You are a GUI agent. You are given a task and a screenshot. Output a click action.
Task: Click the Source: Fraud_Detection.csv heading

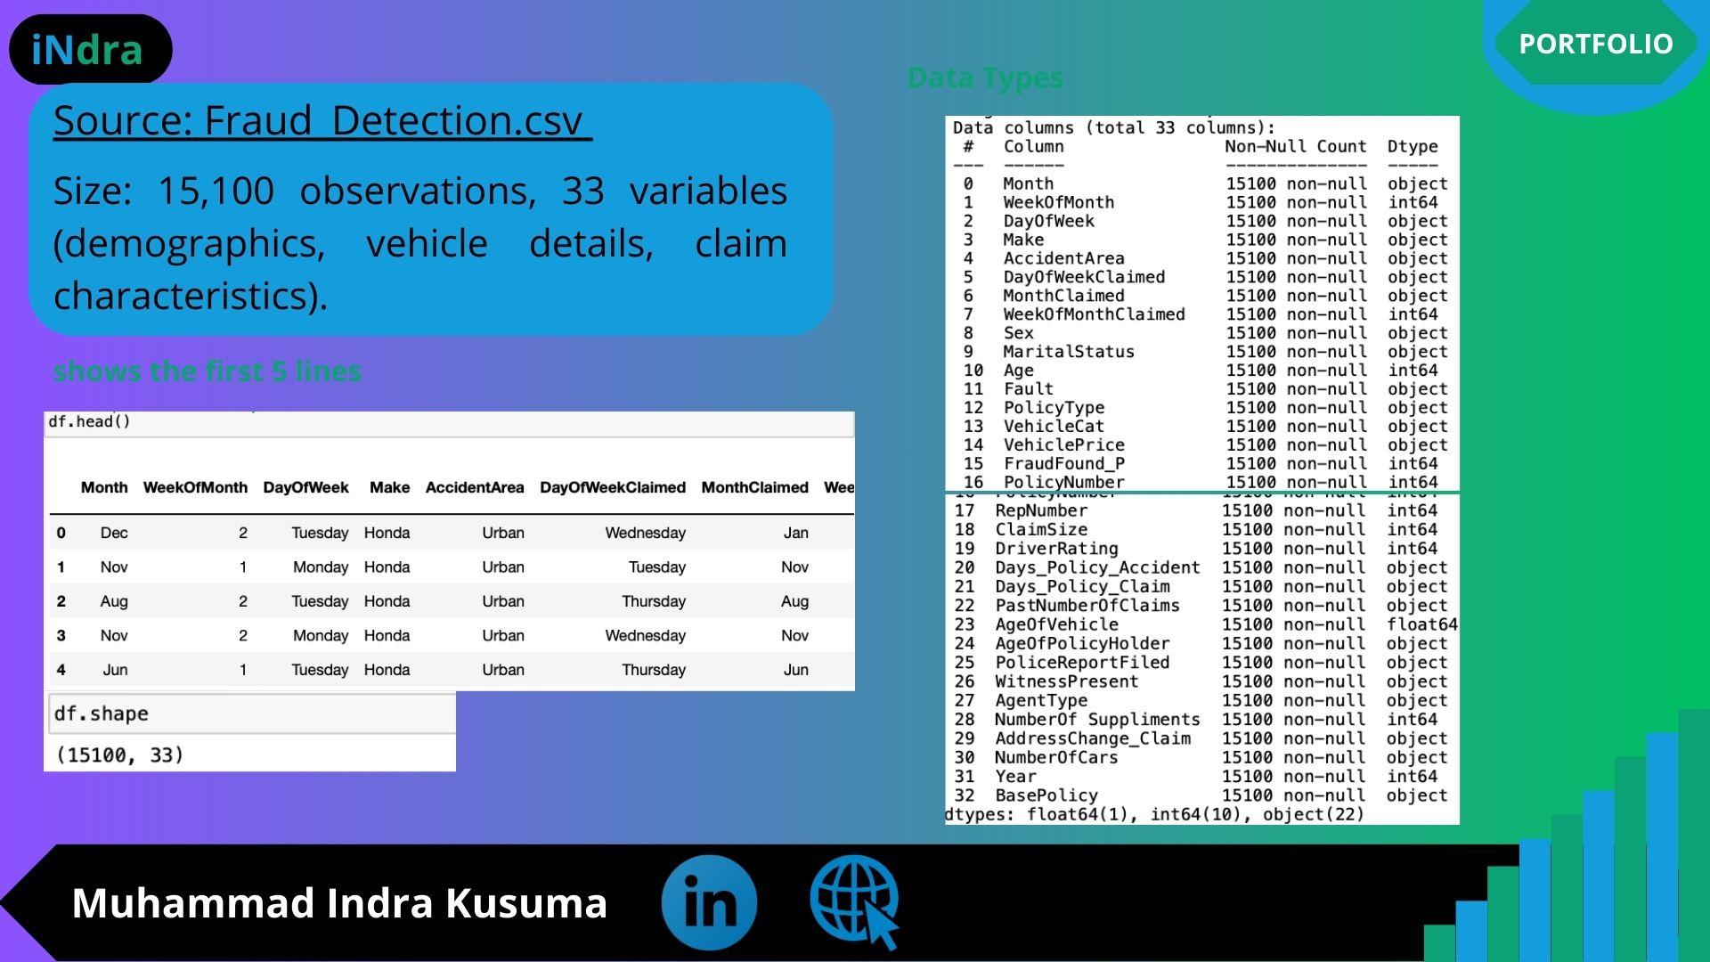tap(322, 120)
